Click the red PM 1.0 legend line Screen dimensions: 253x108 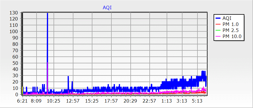click(x=218, y=24)
